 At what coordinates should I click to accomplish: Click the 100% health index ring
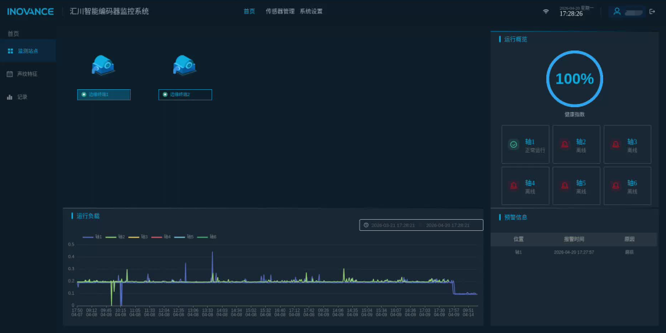coord(574,79)
